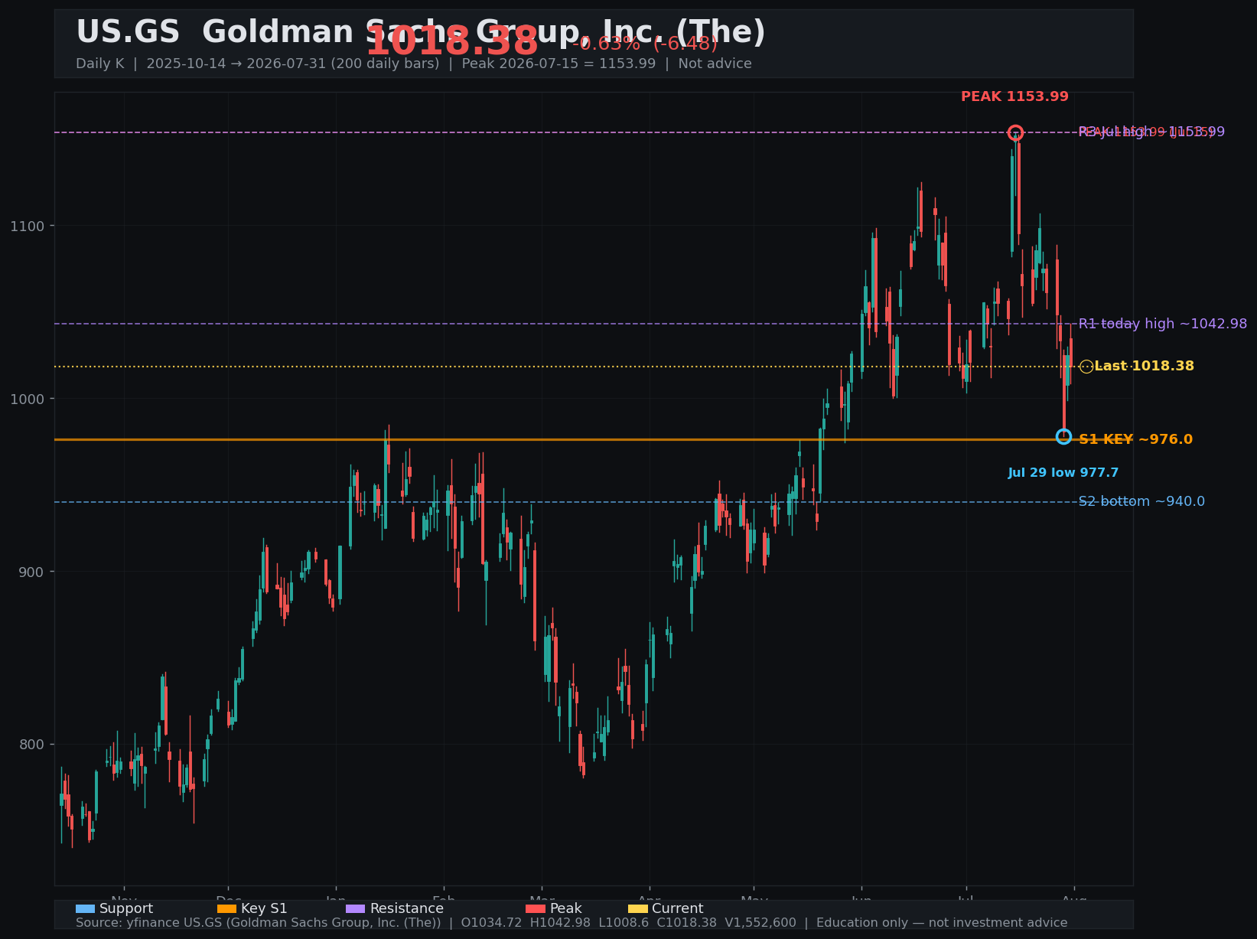
Task: Click the 800 tick on the price axis
Action: point(31,745)
